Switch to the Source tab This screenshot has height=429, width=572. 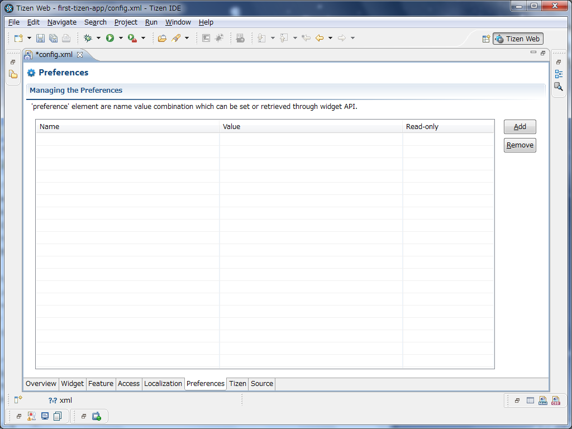point(262,384)
